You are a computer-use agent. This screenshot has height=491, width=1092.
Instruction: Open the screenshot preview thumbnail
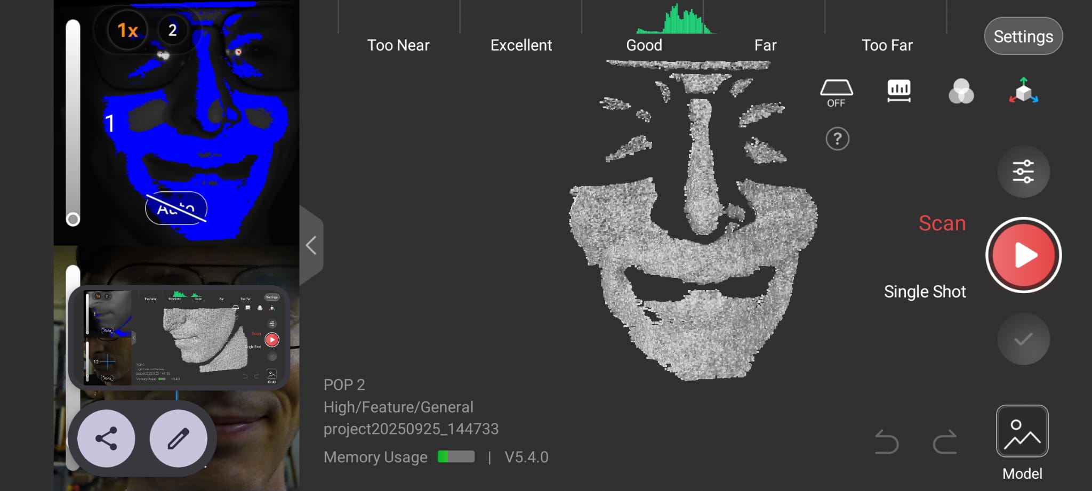pyautogui.click(x=180, y=338)
